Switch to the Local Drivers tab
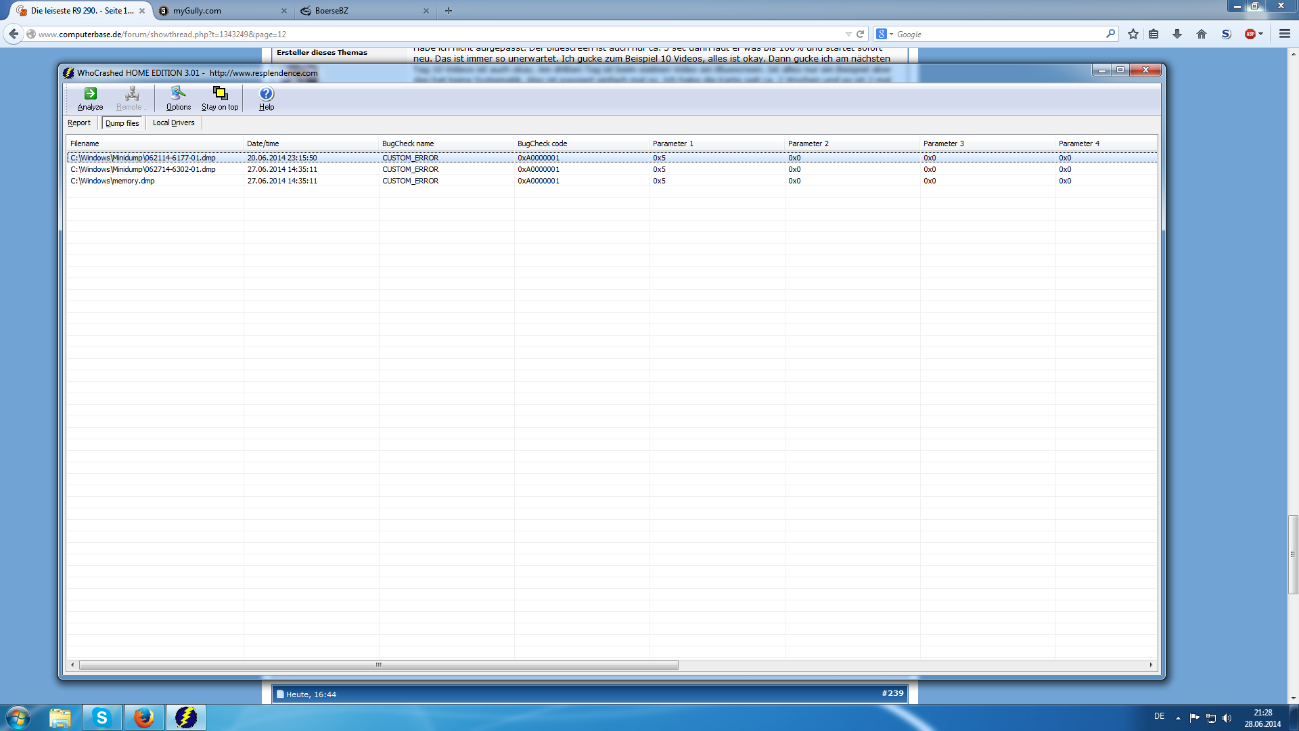This screenshot has height=731, width=1299. [x=173, y=123]
